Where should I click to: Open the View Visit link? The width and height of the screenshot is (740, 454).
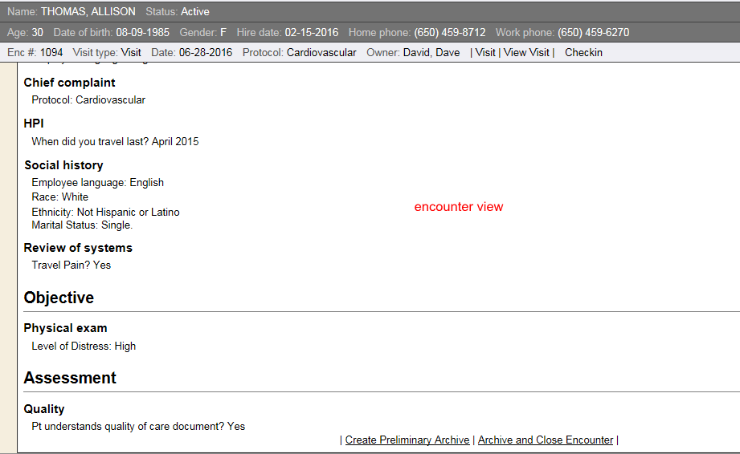pos(526,52)
